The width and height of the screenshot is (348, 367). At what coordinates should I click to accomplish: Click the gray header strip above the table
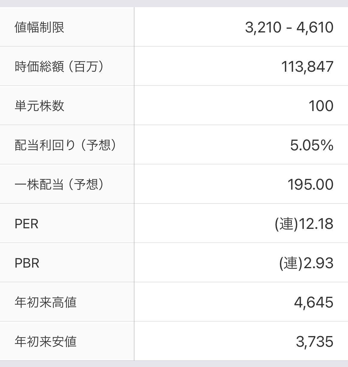174,3
